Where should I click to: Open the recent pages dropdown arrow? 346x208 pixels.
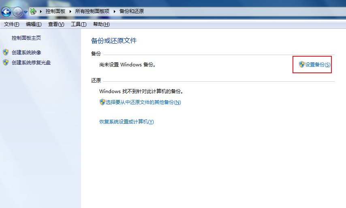[x=26, y=12]
